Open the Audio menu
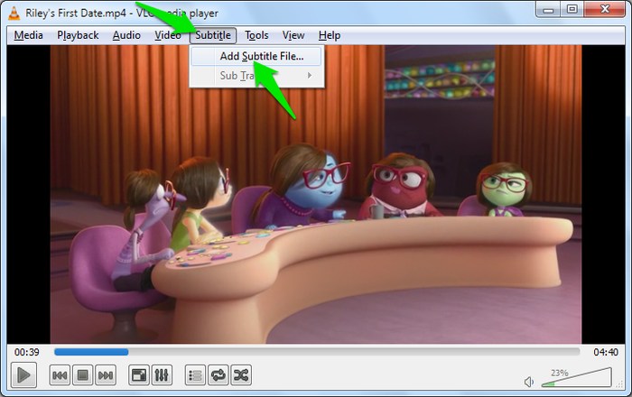The width and height of the screenshot is (632, 397). (126, 35)
